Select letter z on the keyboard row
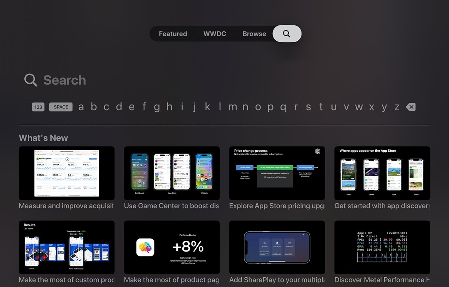This screenshot has height=287, width=449. (397, 107)
